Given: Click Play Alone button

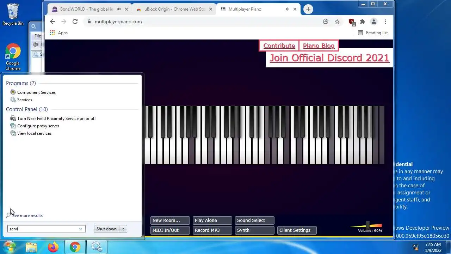Looking at the screenshot, I should point(212,220).
